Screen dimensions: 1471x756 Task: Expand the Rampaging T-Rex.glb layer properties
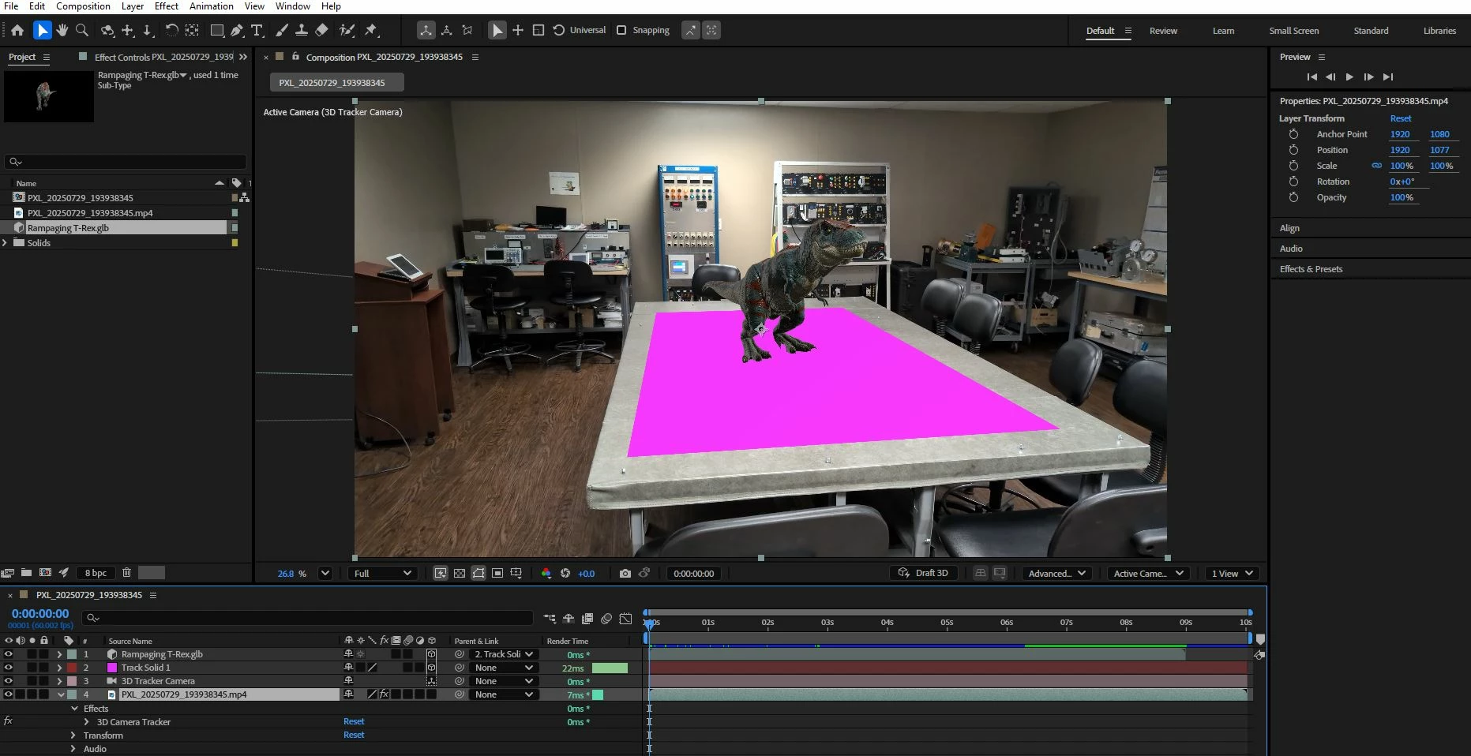pyautogui.click(x=59, y=654)
